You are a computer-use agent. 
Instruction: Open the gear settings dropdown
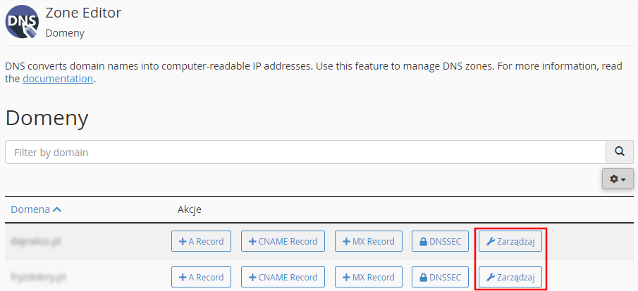[618, 179]
